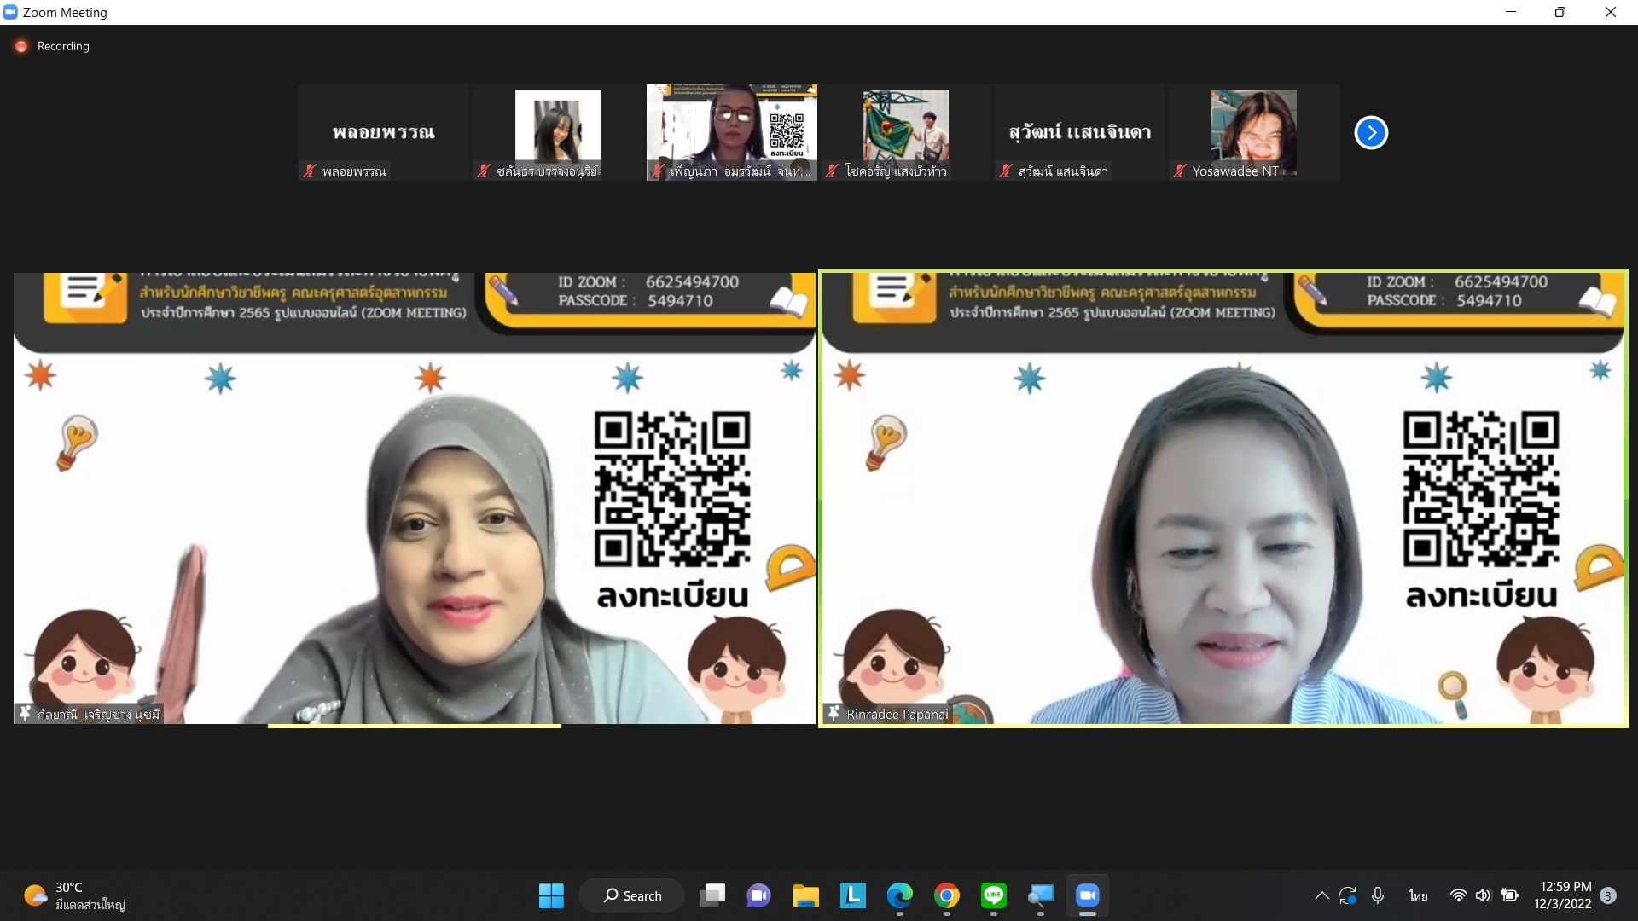Open the notification badge showing 3
Viewport: 1638px width, 921px height.
[1608, 895]
